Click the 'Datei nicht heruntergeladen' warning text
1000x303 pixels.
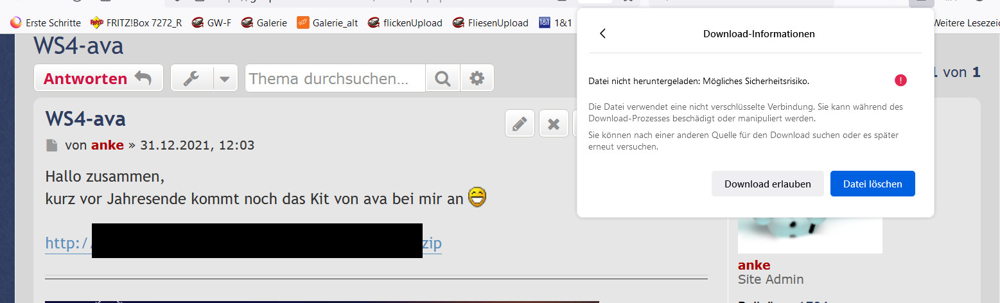pyautogui.click(x=699, y=82)
